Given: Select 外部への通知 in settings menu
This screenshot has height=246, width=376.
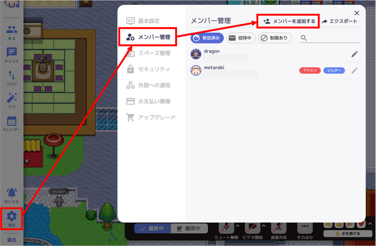Looking at the screenshot, I should (x=148, y=85).
